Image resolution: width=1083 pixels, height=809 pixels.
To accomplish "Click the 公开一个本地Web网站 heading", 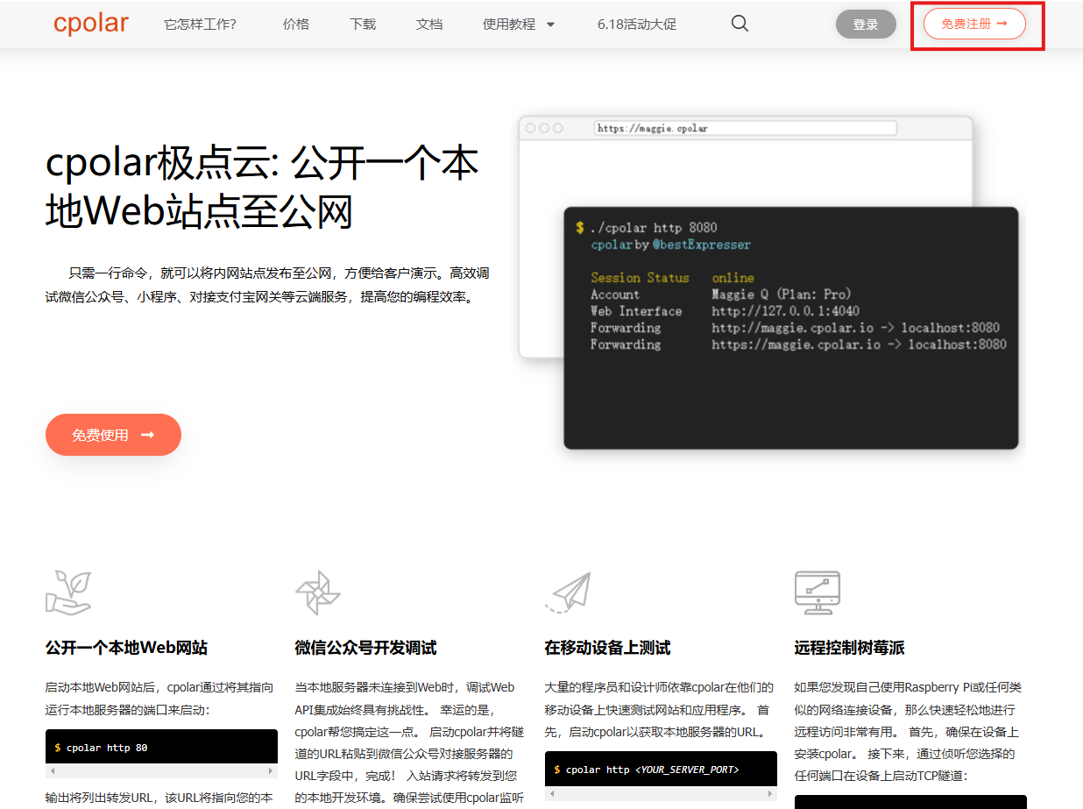I will pyautogui.click(x=126, y=649).
